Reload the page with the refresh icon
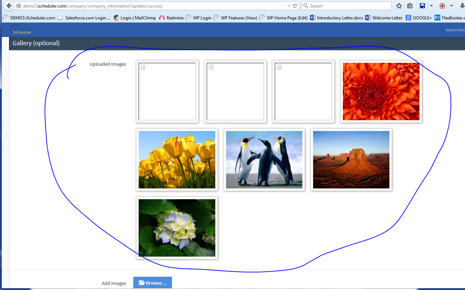The image size is (465, 290). click(x=295, y=6)
